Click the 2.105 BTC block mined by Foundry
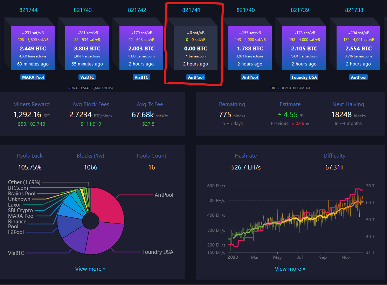The height and width of the screenshot is (285, 387). click(304, 48)
